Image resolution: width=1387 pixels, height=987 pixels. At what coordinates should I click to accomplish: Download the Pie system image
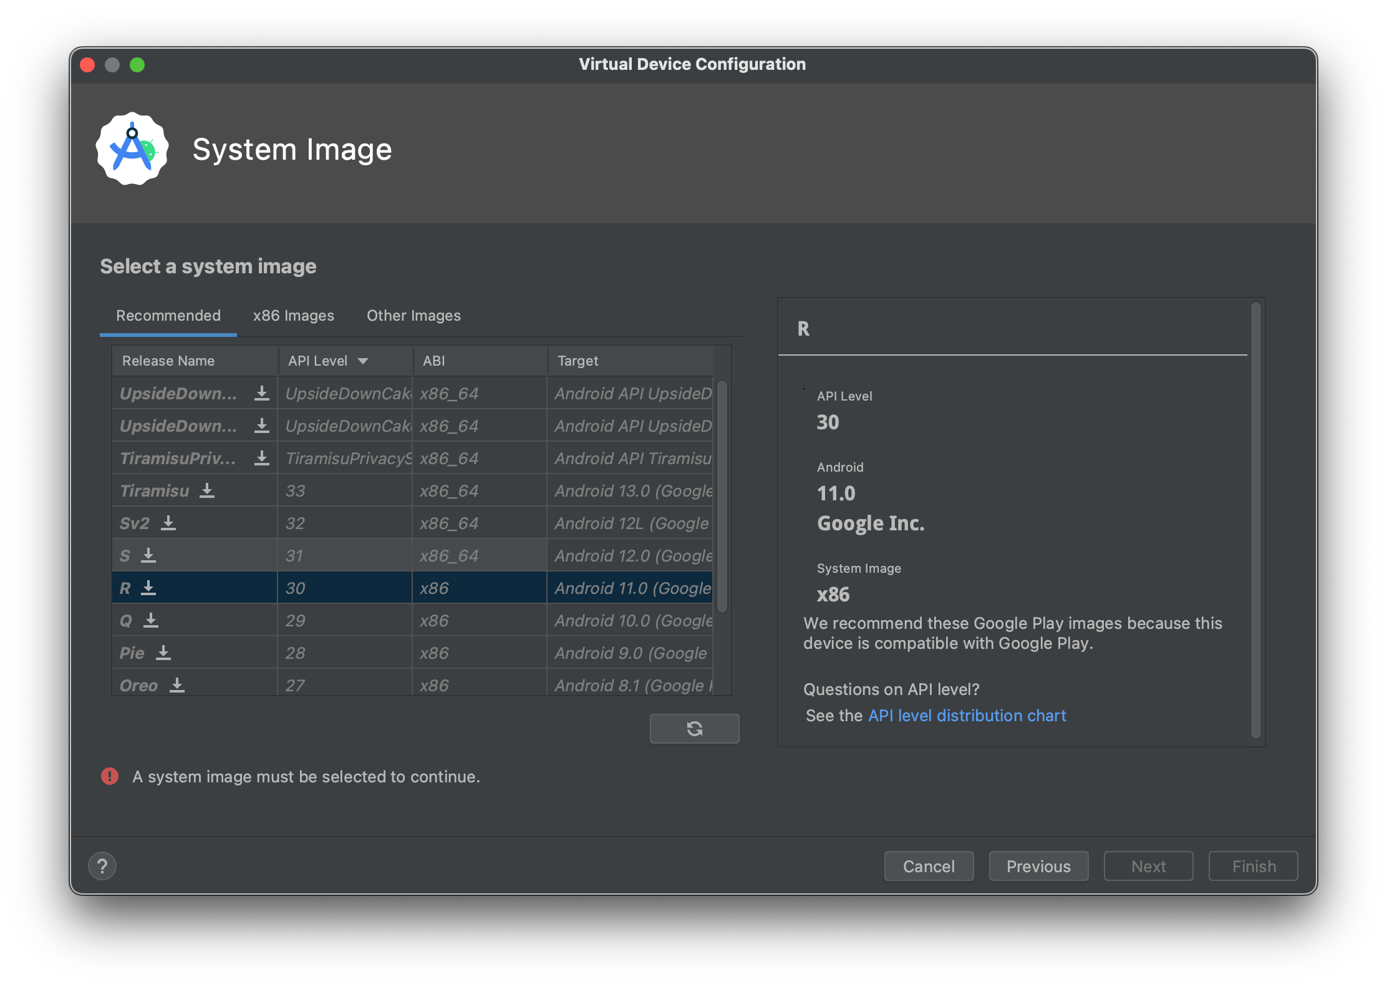(x=163, y=653)
